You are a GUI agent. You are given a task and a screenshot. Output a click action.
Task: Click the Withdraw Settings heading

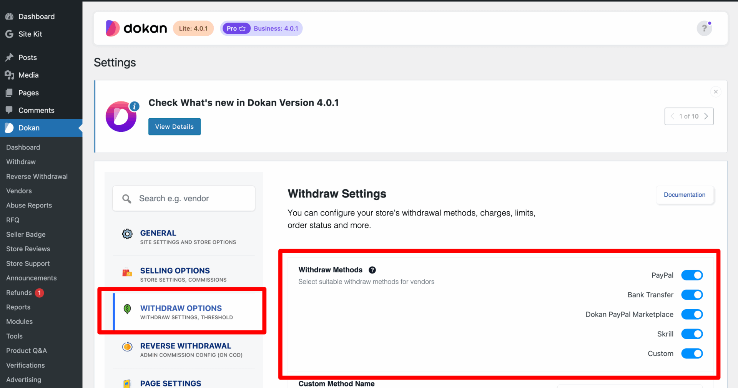coord(337,194)
